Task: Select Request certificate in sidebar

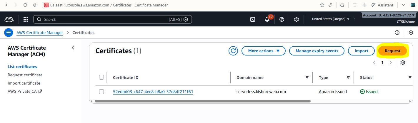Action: tap(25, 75)
